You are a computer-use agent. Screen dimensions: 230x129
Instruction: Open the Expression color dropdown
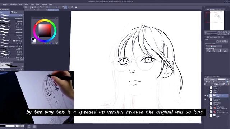coord(214,46)
